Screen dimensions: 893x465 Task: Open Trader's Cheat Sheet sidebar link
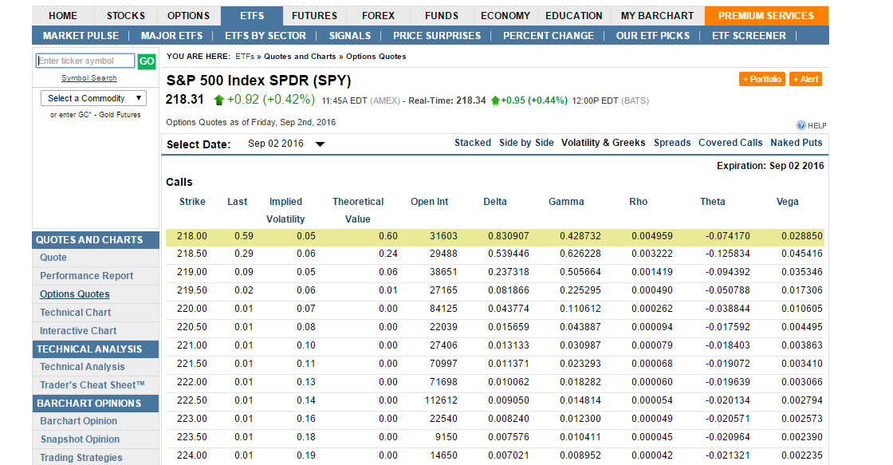click(x=92, y=384)
